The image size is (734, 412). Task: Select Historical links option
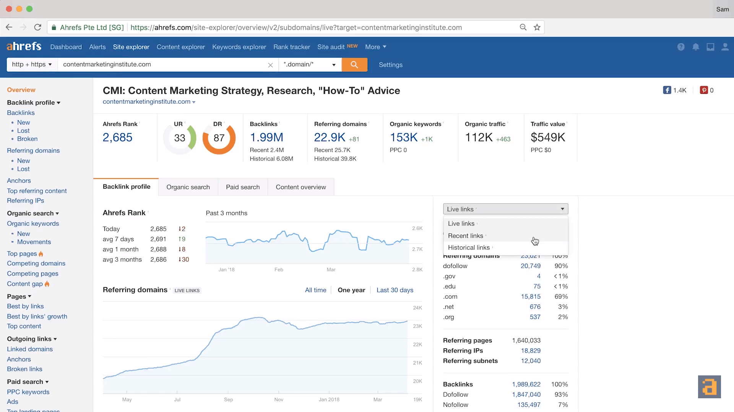pyautogui.click(x=505, y=248)
